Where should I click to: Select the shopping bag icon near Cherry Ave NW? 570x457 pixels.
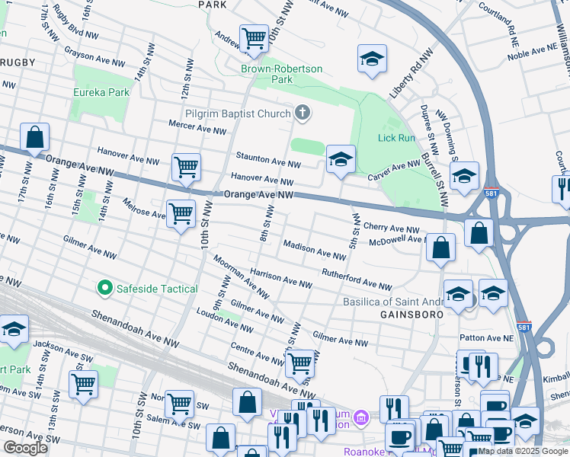click(479, 234)
